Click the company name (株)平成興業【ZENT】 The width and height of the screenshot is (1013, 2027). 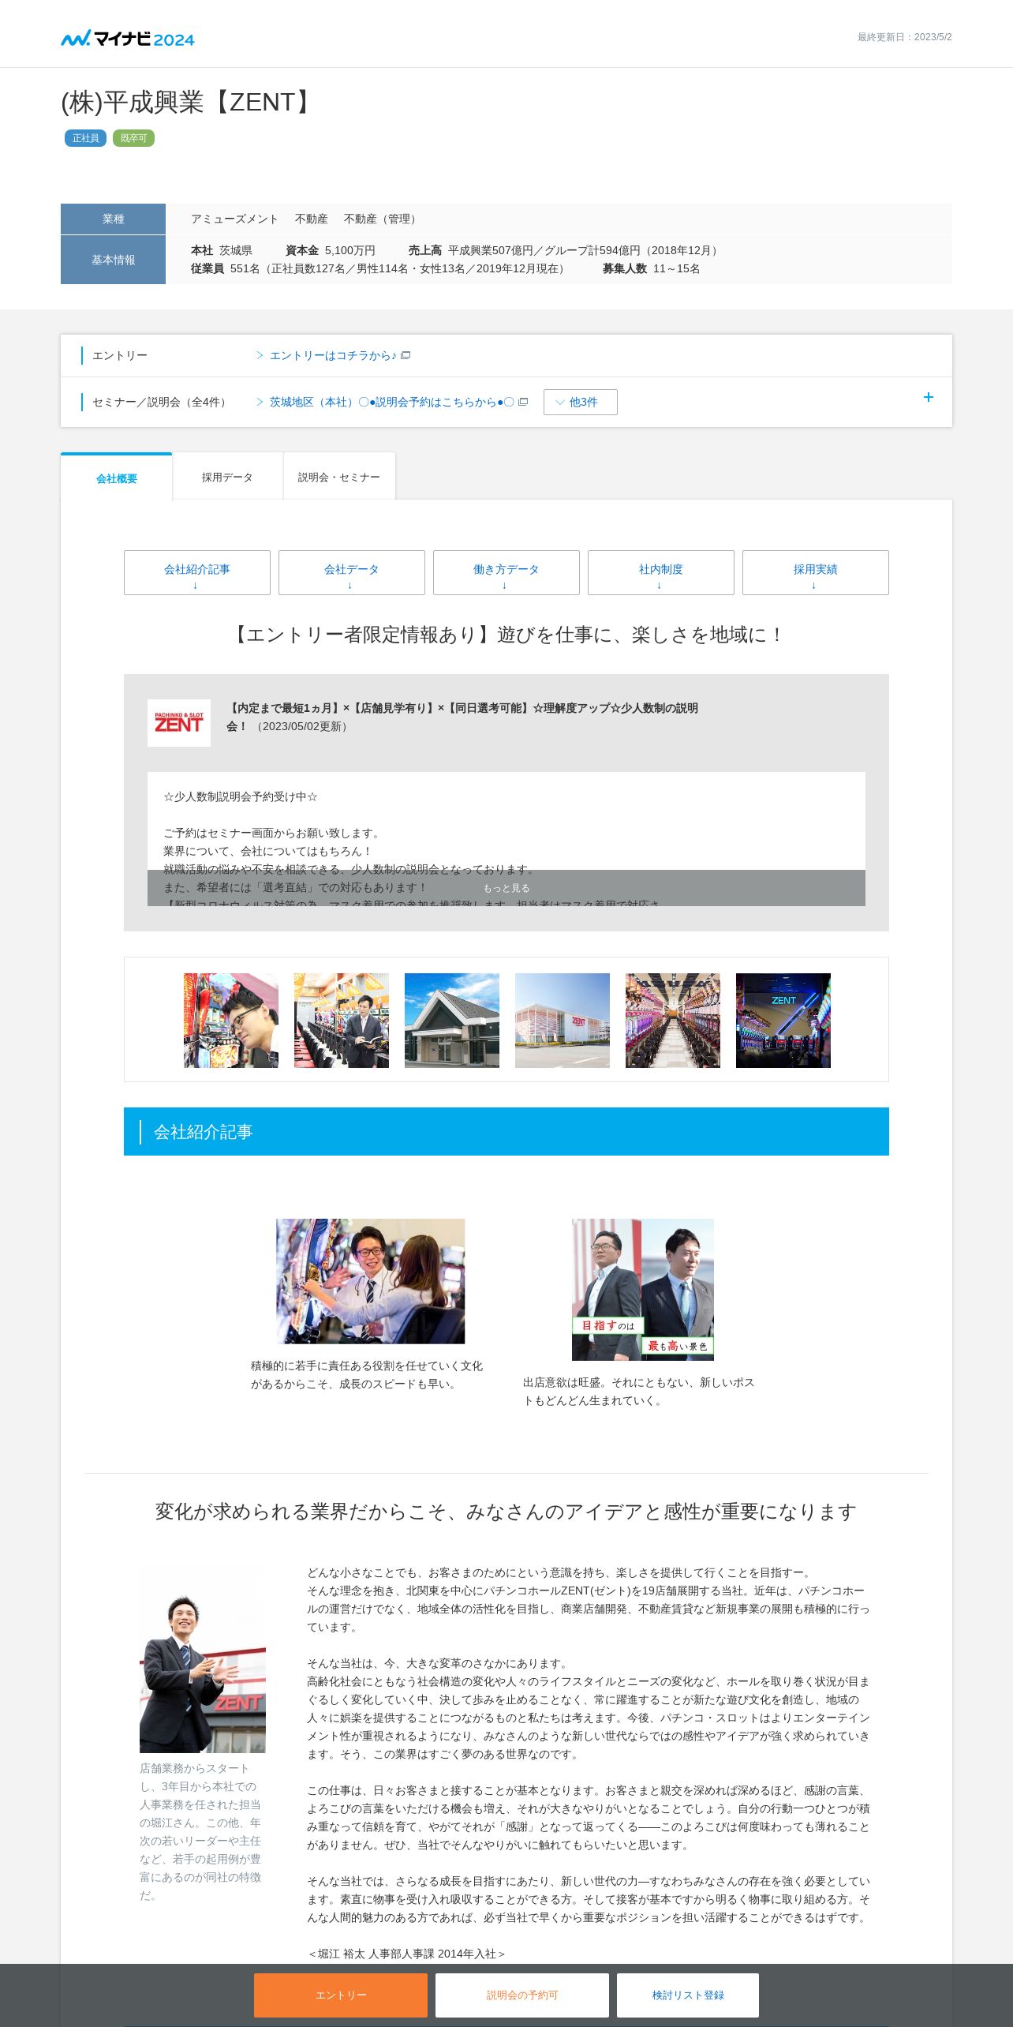189,102
